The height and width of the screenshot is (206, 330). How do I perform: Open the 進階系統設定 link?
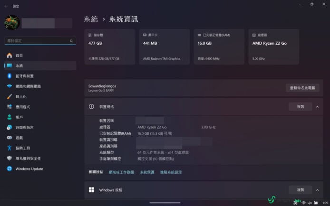(171, 172)
